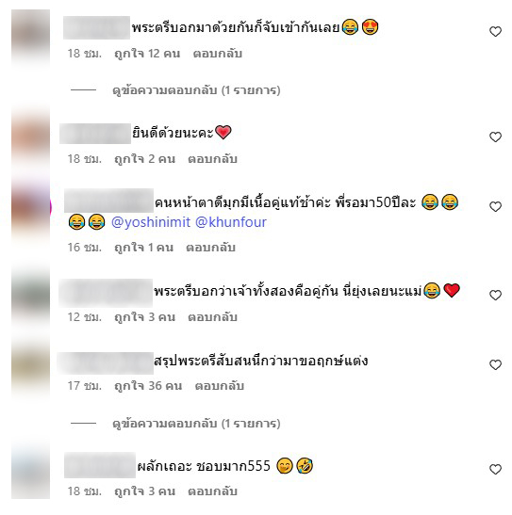Viewport: 512px width, 515px height.
Task: View who liked: ถูกใจ 36 คน
Action: [148, 386]
